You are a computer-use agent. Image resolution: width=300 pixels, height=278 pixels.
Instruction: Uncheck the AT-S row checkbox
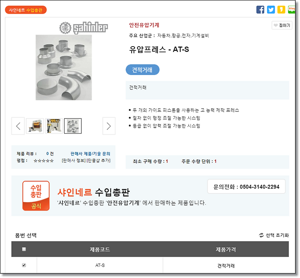(24, 265)
